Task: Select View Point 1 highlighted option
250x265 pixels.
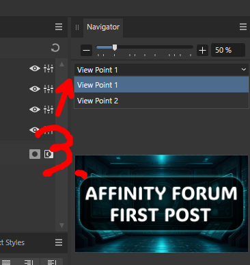Action: 161,85
